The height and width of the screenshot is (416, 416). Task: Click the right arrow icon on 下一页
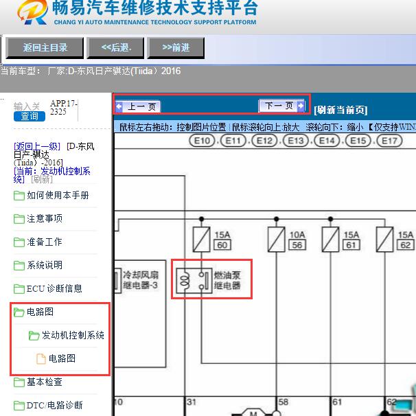coord(301,106)
